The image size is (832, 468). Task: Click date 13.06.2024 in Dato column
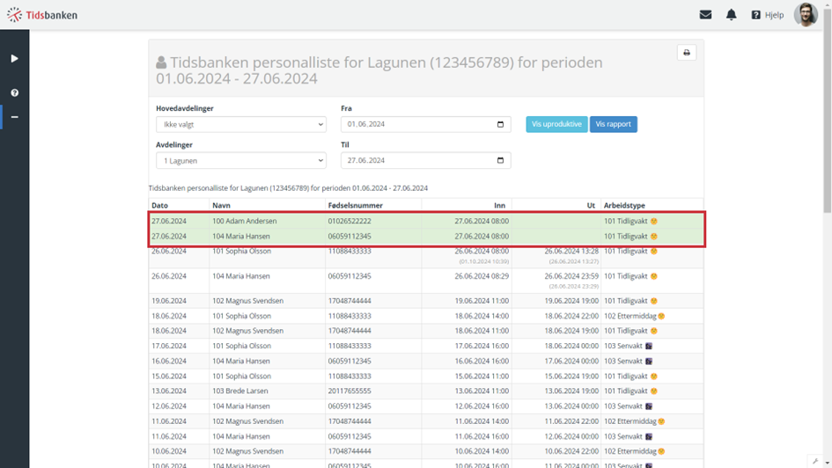pos(169,391)
